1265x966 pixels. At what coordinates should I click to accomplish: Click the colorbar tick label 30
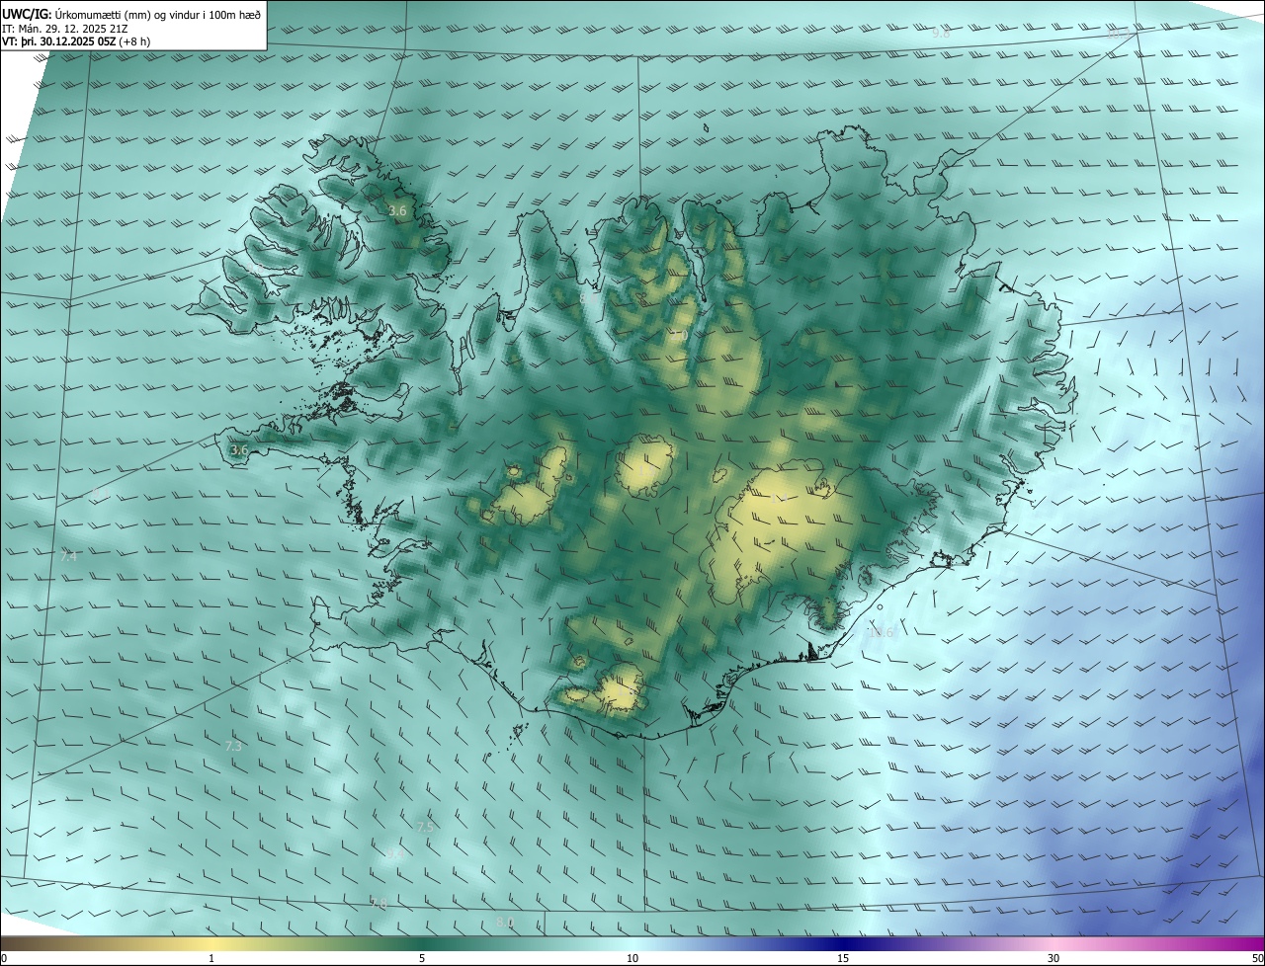[1054, 958]
